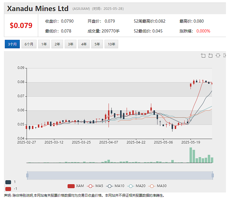
Task: Choose the 4年 range tab
Action: [84, 44]
